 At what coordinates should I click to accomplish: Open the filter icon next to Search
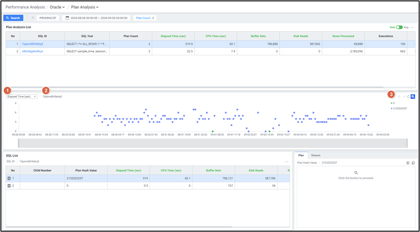tap(33, 18)
